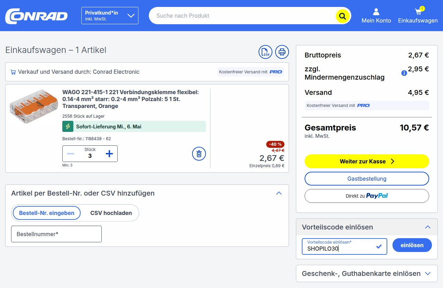Delete WAGO item with trash icon
443x288 pixels.
[199, 154]
